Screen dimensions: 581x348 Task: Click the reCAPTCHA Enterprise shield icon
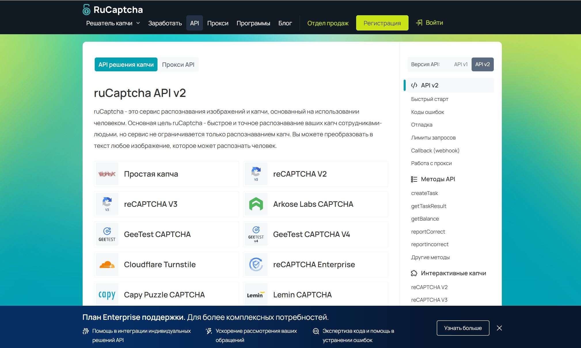pos(256,265)
